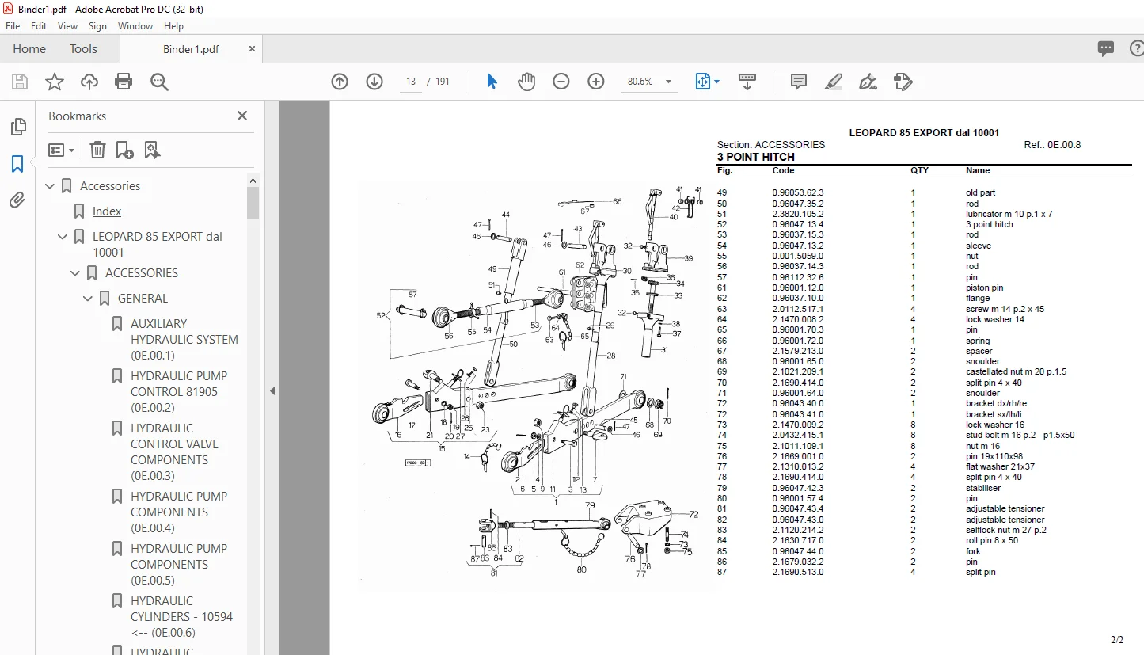Click the page number field showing 13
The width and height of the screenshot is (1144, 655).
(411, 82)
